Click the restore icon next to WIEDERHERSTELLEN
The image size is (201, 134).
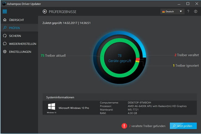tap(5, 44)
